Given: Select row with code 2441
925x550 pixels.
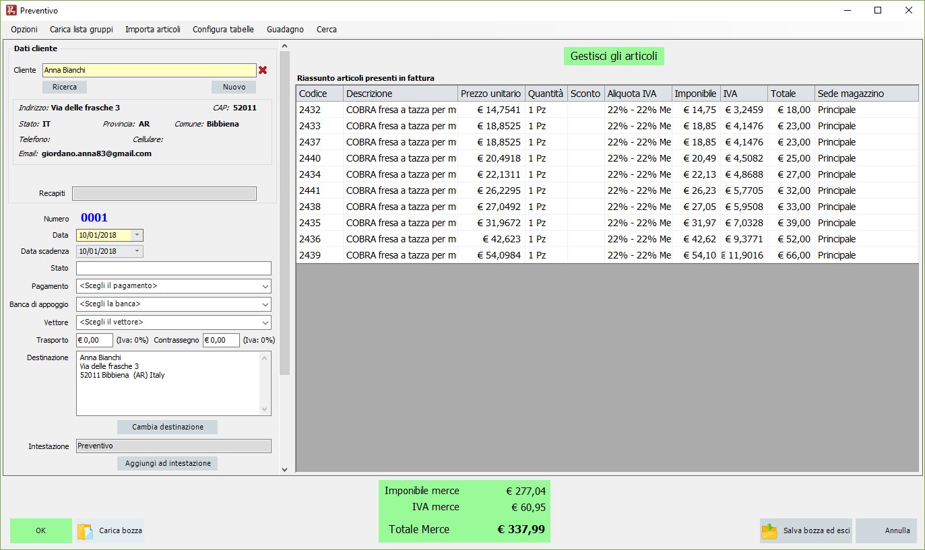Looking at the screenshot, I should [607, 191].
